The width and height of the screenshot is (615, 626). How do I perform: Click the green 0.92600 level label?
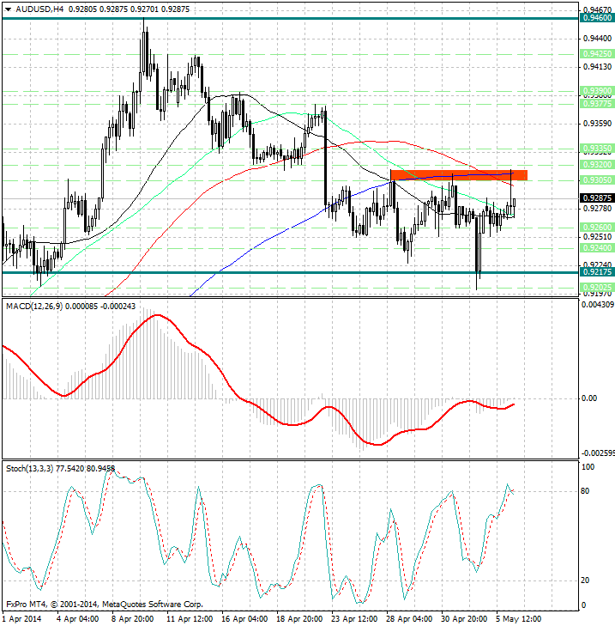click(x=597, y=228)
